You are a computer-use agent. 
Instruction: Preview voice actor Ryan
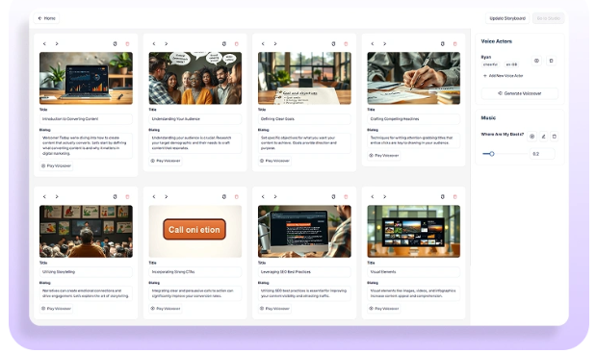pyautogui.click(x=536, y=61)
